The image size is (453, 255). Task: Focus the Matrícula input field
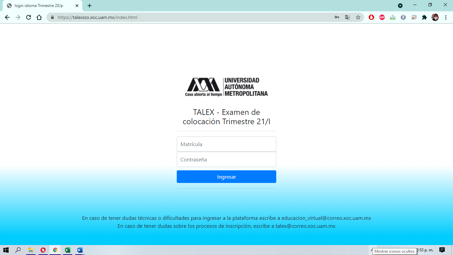pyautogui.click(x=226, y=144)
